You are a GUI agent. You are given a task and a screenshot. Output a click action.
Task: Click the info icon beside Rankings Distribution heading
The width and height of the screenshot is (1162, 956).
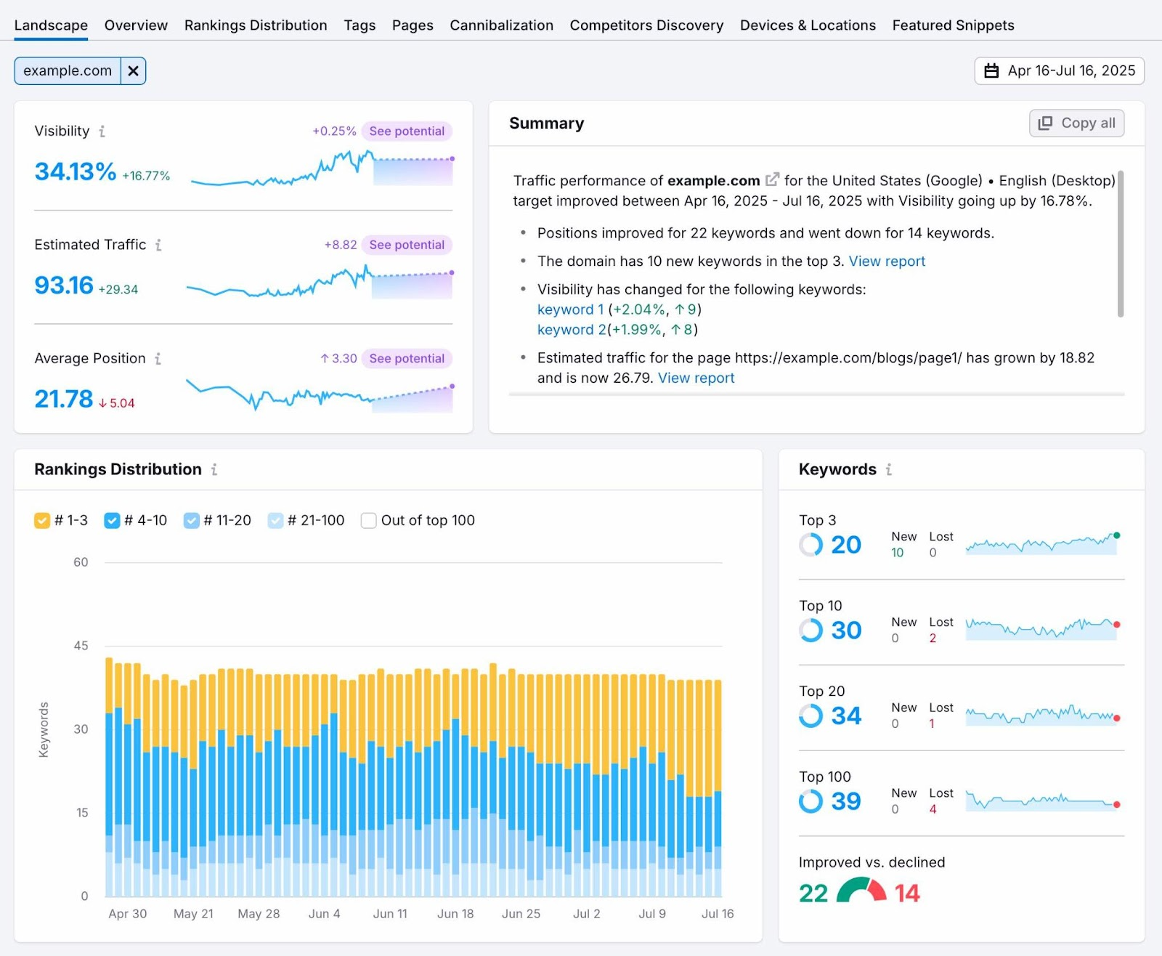[x=214, y=470]
